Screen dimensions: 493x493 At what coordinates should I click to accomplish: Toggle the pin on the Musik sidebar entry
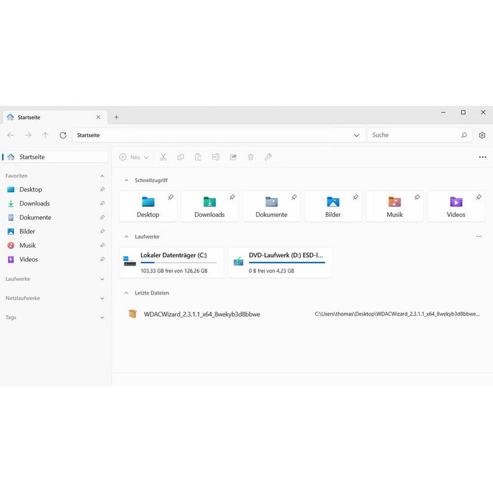point(103,245)
